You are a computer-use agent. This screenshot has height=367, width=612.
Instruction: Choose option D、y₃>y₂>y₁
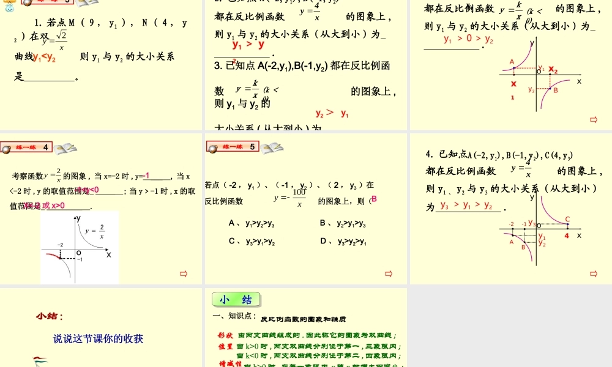pos(343,242)
